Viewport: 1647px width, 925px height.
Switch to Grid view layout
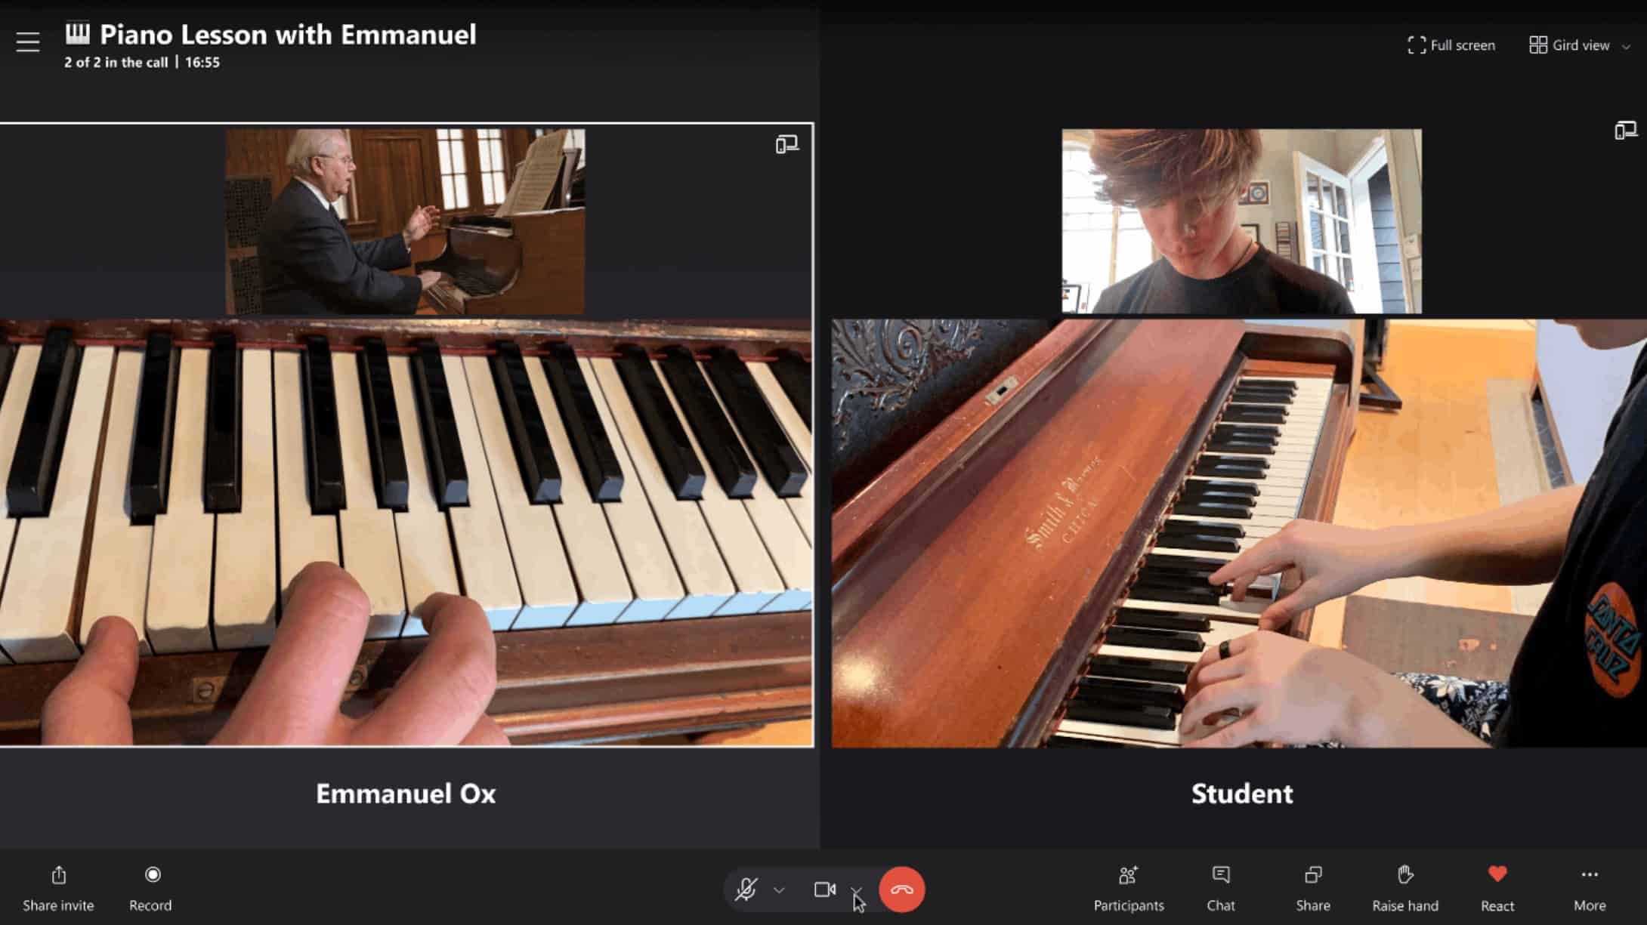1571,45
